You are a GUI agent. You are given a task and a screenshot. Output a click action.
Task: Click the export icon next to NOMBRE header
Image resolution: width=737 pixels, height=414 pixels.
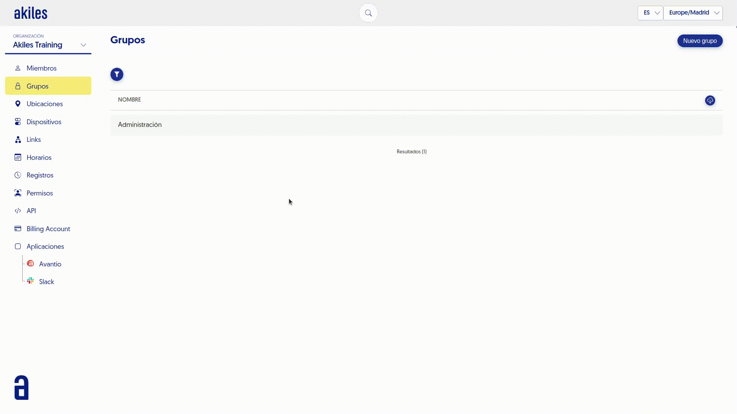point(710,100)
